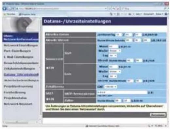
Task: Open Projektorsteuerung in the sidebar
Action: [x=18, y=87]
